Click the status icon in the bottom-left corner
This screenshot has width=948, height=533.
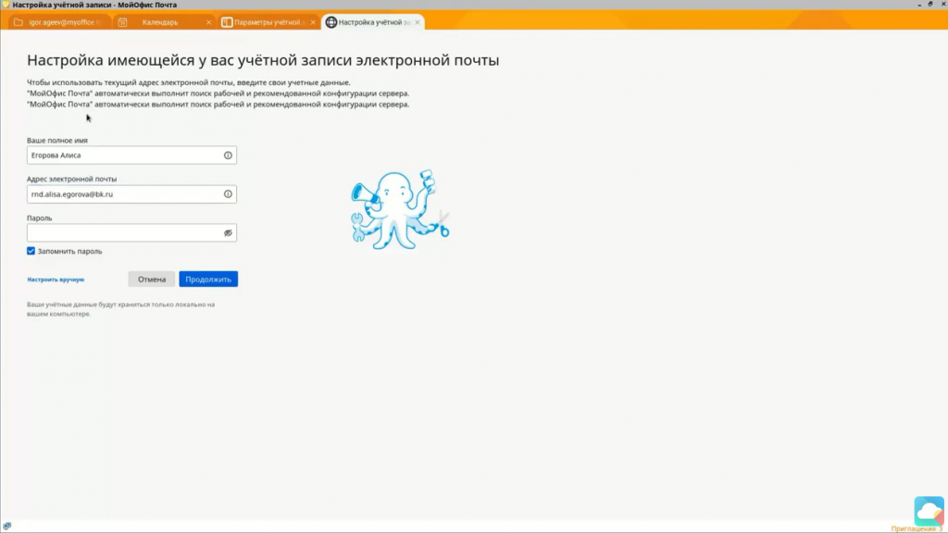pyautogui.click(x=6, y=527)
